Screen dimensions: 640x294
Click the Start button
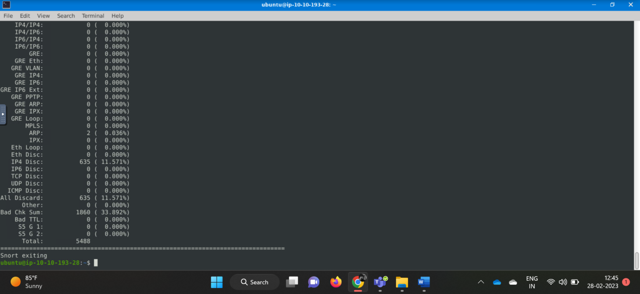point(217,282)
